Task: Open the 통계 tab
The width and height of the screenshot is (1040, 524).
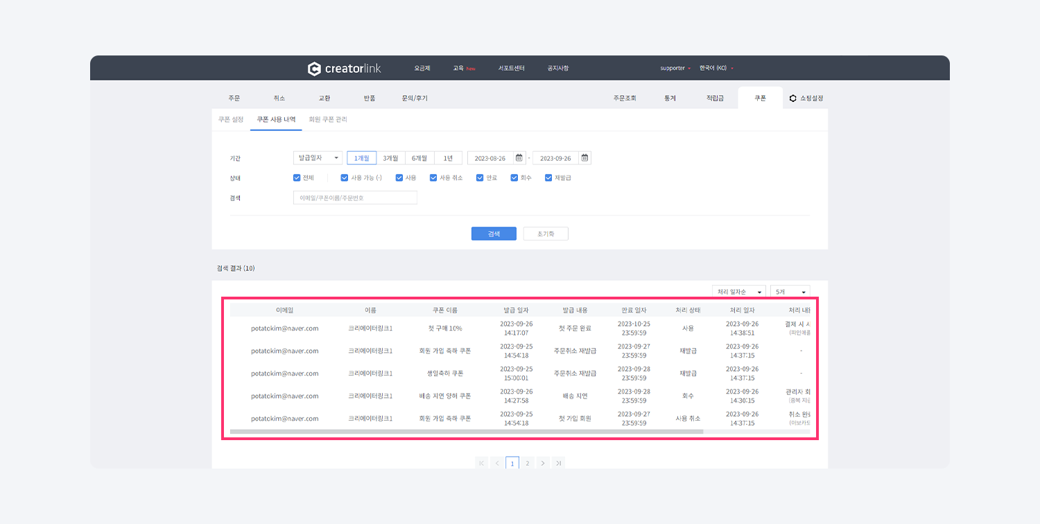Action: pos(670,98)
